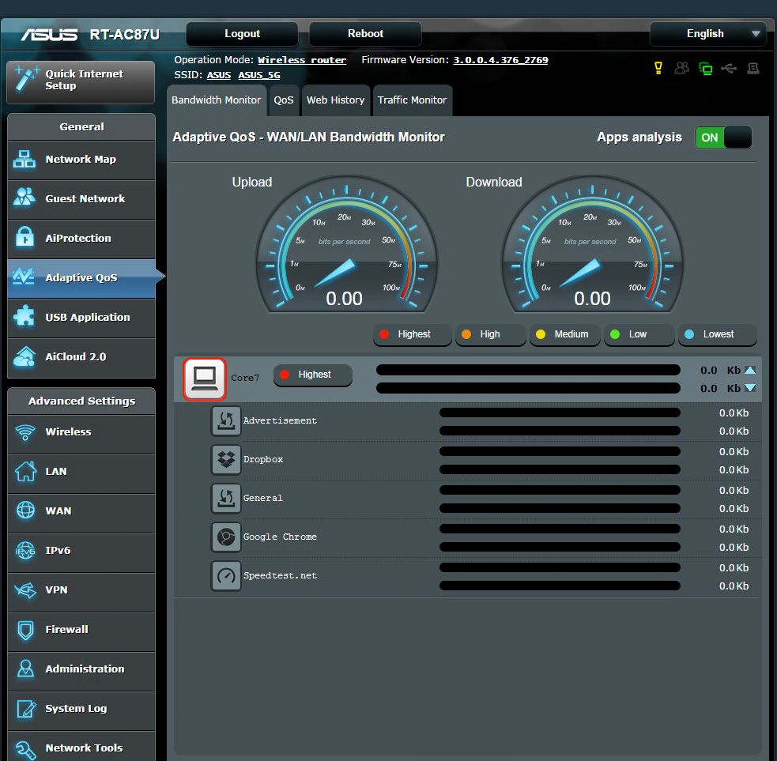
Task: Click Core7 upload arrow indicator
Action: click(x=750, y=370)
